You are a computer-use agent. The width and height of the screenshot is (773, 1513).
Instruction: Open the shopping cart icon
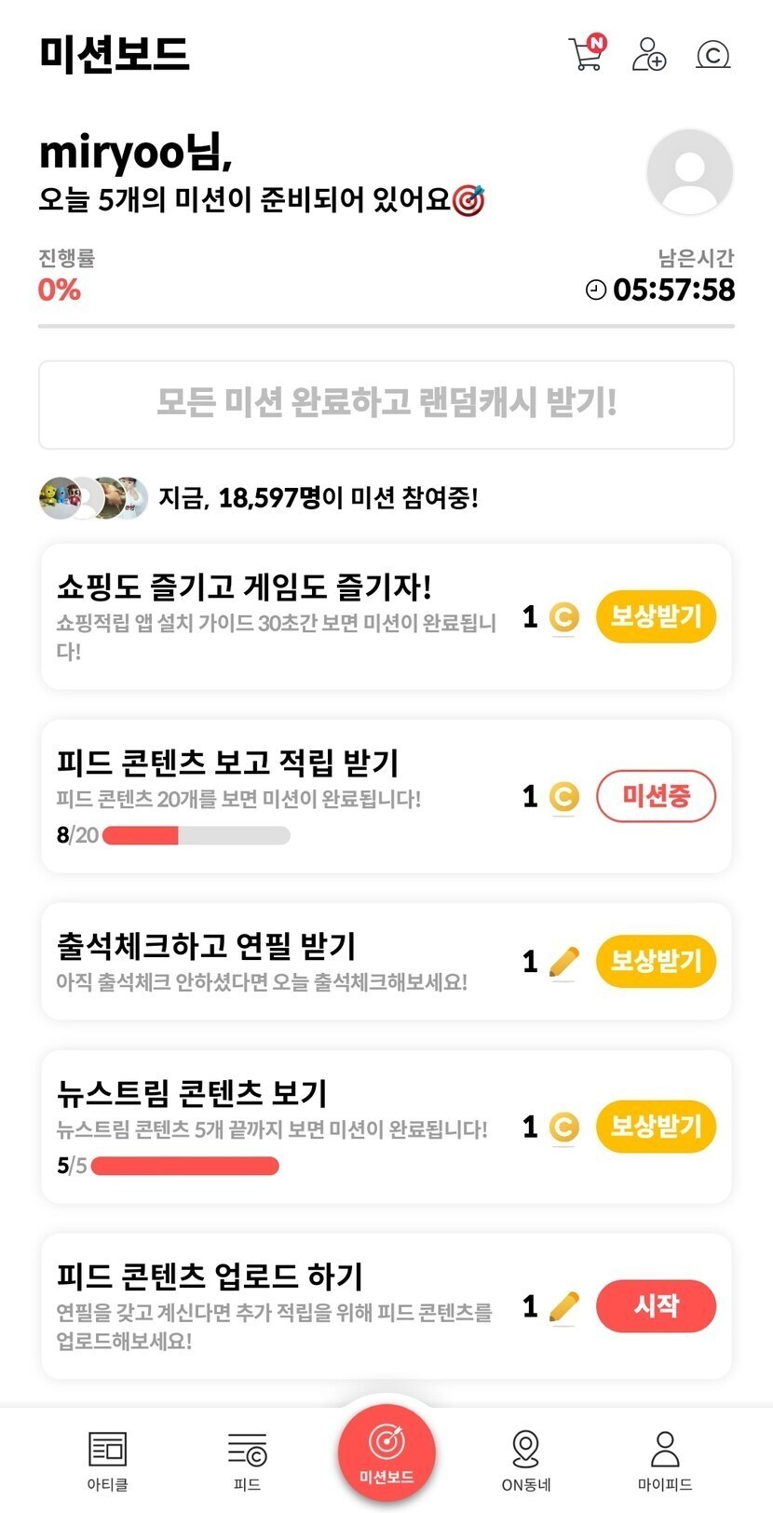point(586,54)
